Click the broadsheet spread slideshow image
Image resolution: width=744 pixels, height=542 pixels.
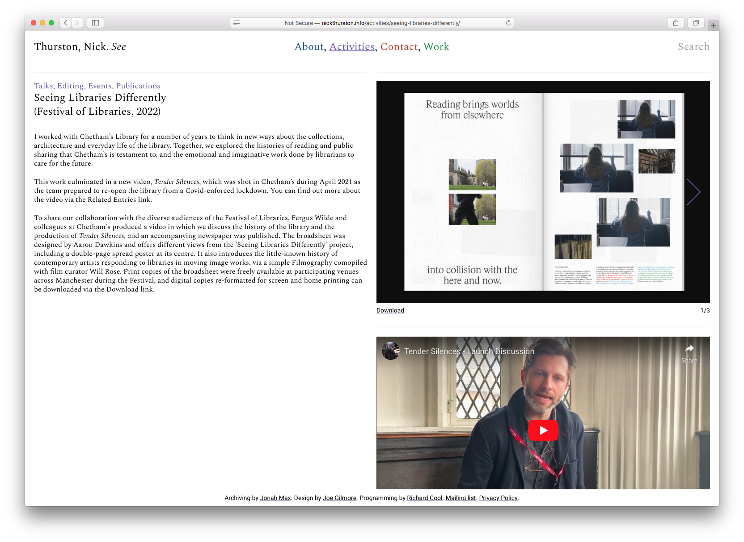pos(543,192)
